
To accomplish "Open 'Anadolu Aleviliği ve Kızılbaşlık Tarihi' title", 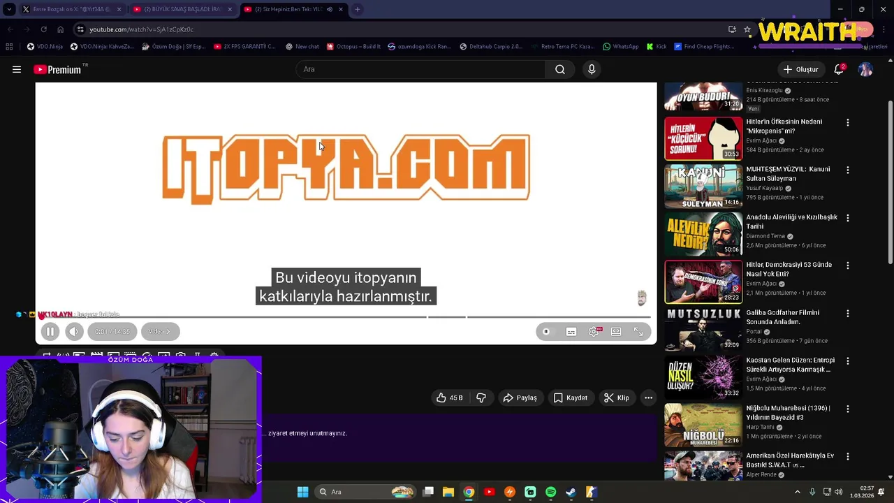I will coord(791,221).
